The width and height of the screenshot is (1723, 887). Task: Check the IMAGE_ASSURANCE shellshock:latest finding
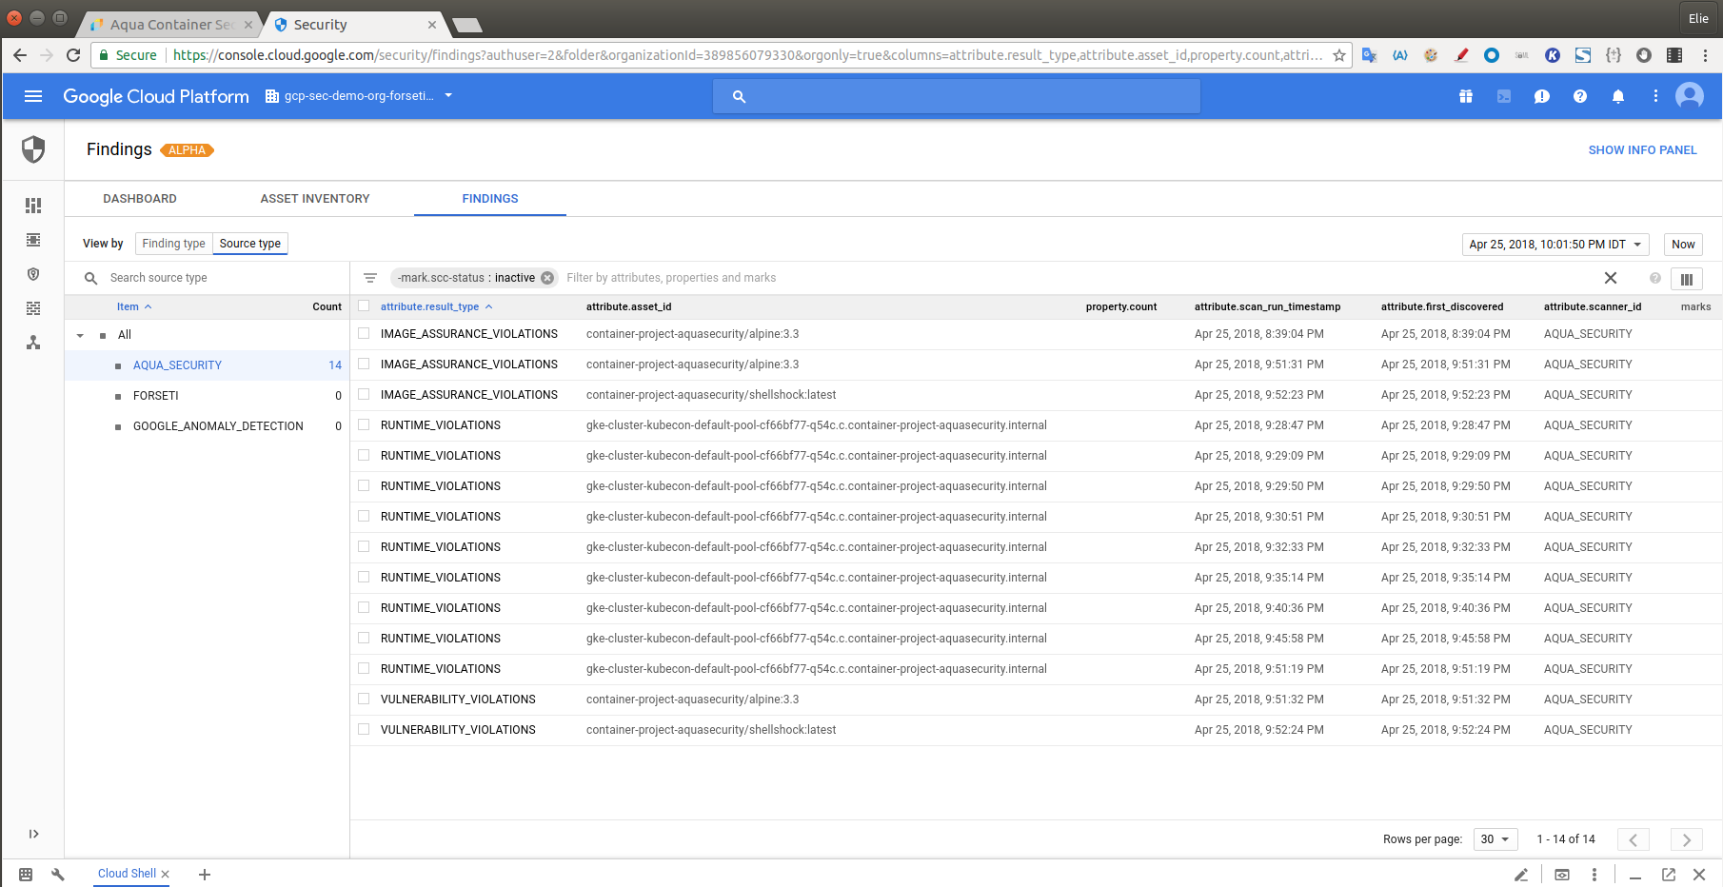pos(364,395)
